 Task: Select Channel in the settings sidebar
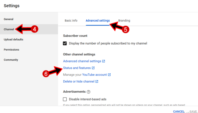click(9, 29)
